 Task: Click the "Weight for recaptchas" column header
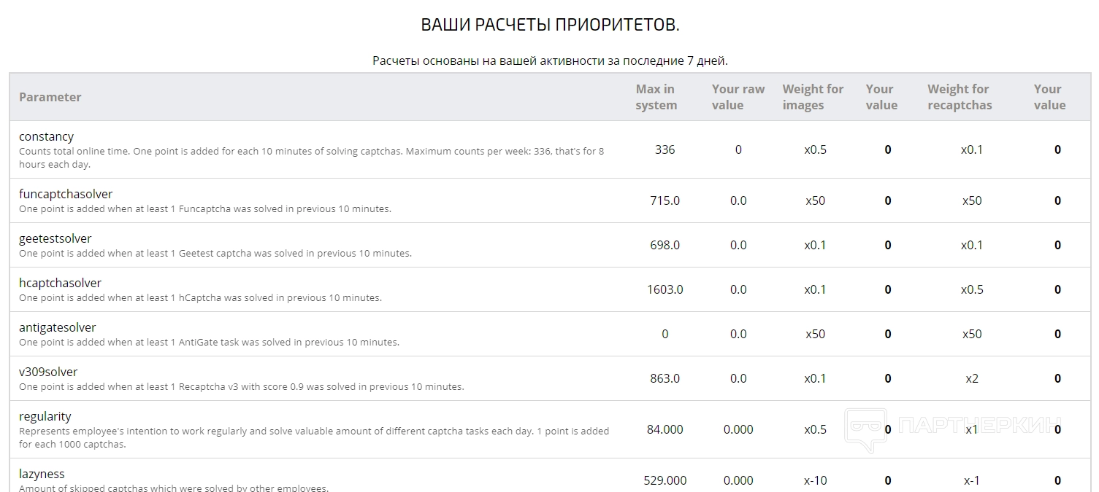coord(960,97)
